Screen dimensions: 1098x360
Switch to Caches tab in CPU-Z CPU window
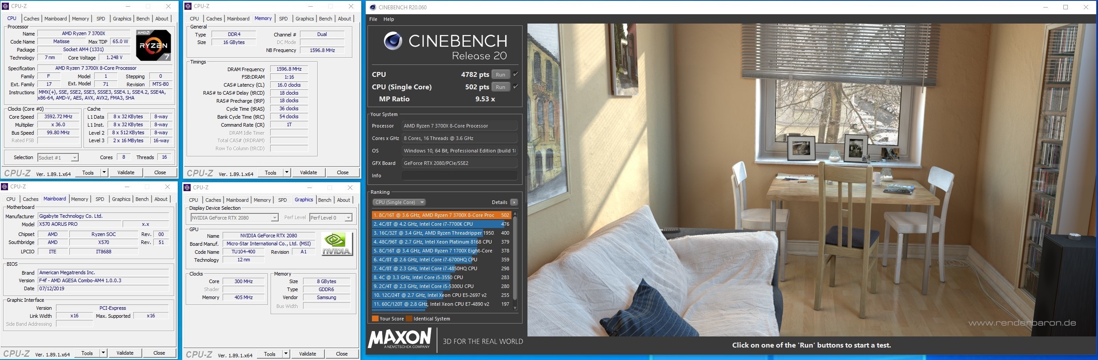[32, 19]
